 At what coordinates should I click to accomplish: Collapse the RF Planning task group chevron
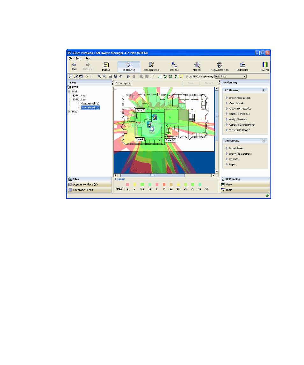point(264,90)
